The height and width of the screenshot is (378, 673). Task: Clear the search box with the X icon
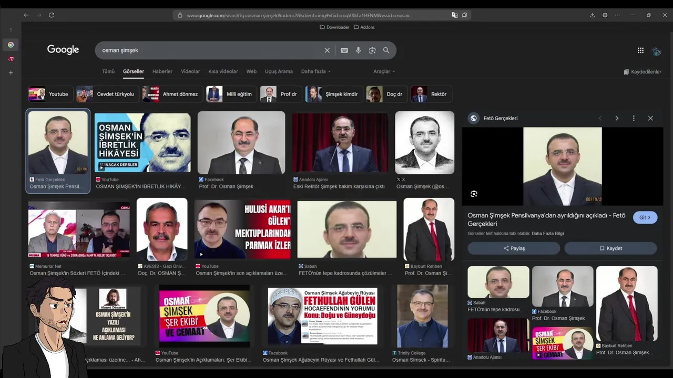[x=327, y=50]
